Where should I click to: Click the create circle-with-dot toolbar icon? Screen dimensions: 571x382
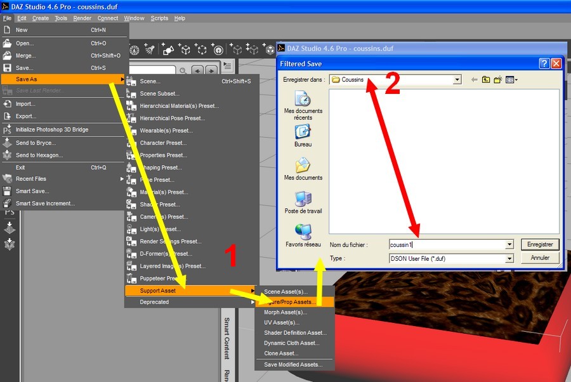pyautogui.click(x=218, y=49)
